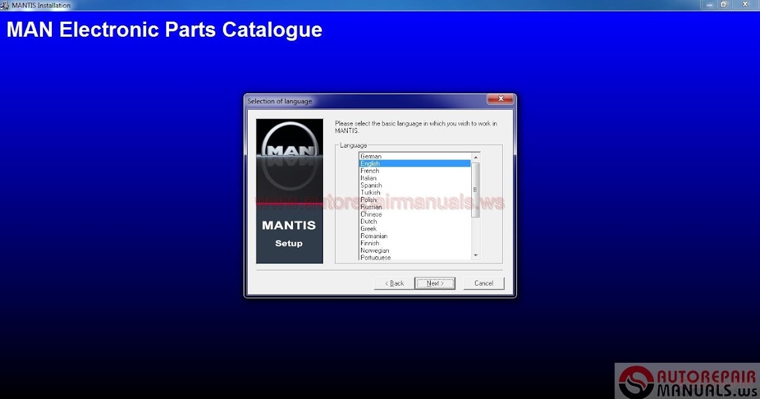
Task: Click the Next button
Action: (x=435, y=283)
